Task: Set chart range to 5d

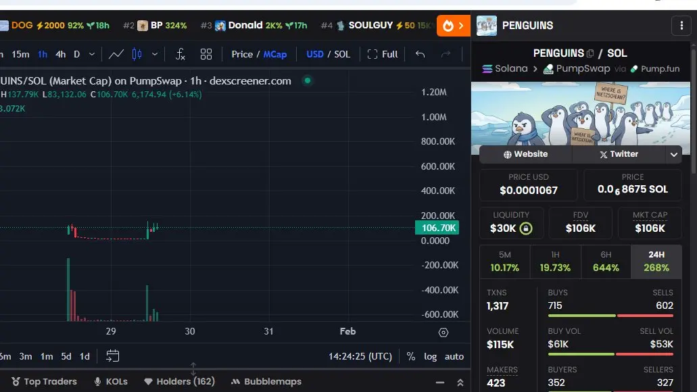Action: [x=66, y=356]
